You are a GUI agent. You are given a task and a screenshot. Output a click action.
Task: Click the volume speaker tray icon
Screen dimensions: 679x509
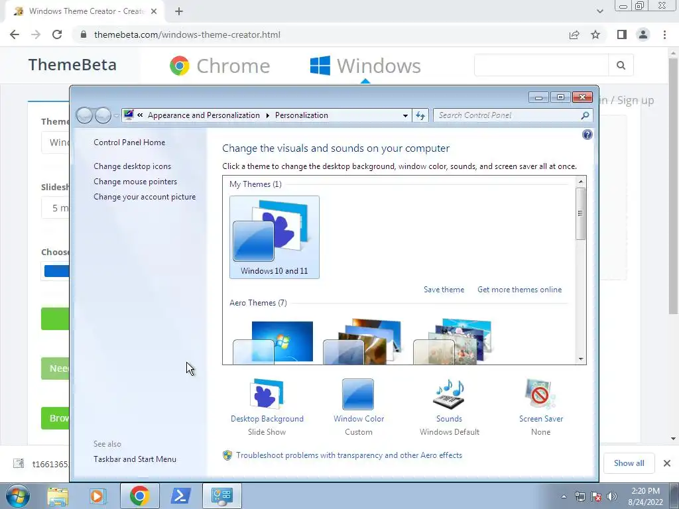coord(611,496)
